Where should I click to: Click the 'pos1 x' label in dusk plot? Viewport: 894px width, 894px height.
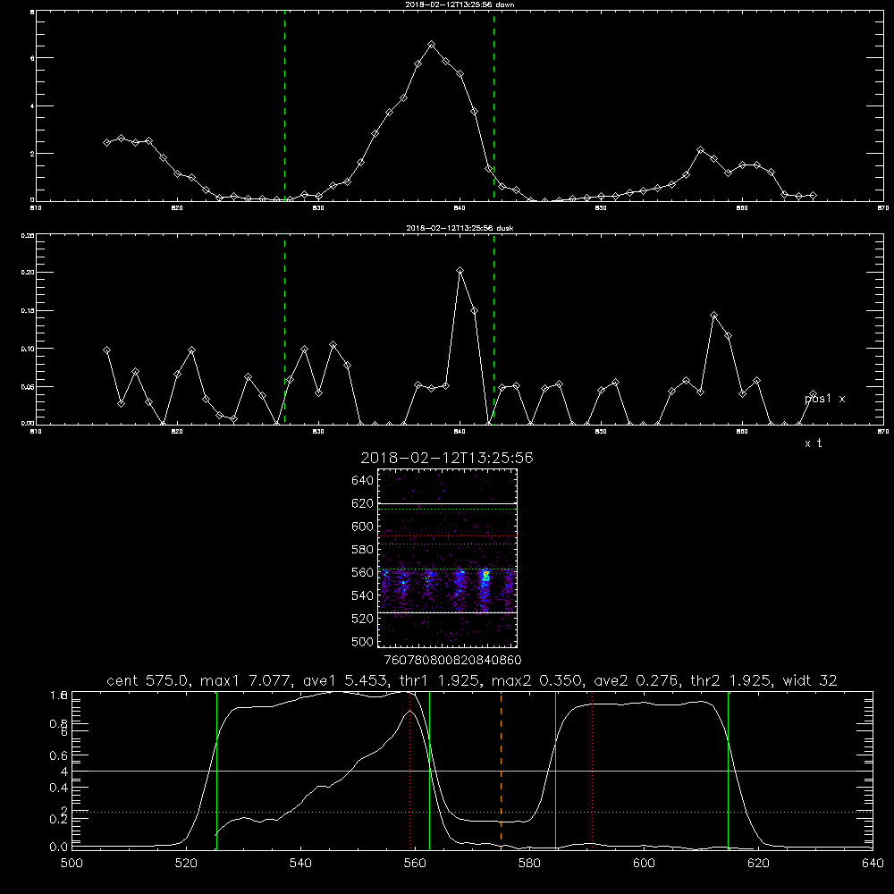[824, 399]
